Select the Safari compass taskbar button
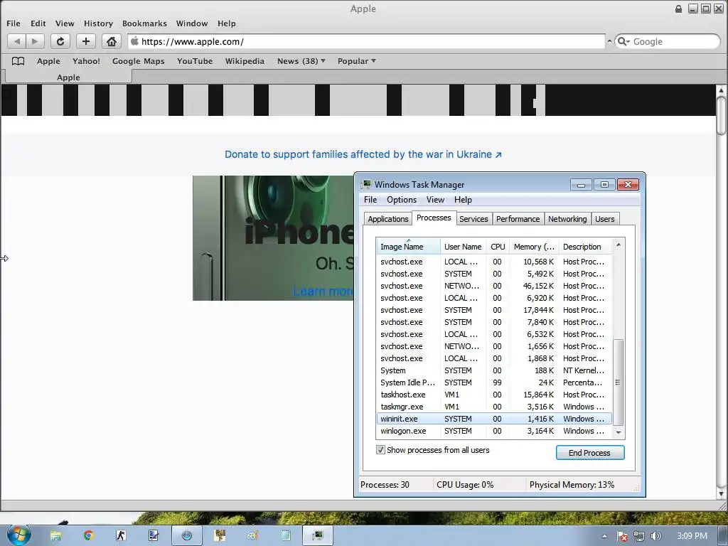The image size is (728, 546). [x=187, y=536]
